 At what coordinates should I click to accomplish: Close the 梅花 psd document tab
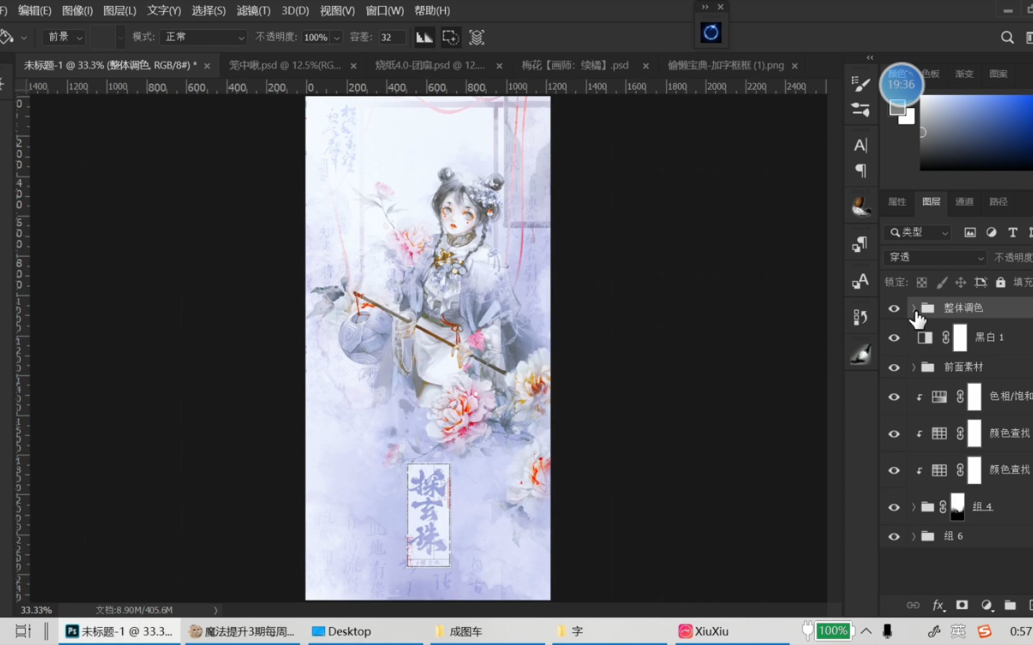[x=646, y=66]
